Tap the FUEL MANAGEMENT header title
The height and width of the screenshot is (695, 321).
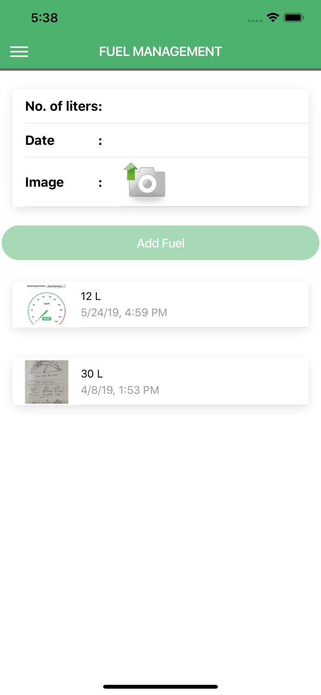coord(160,51)
